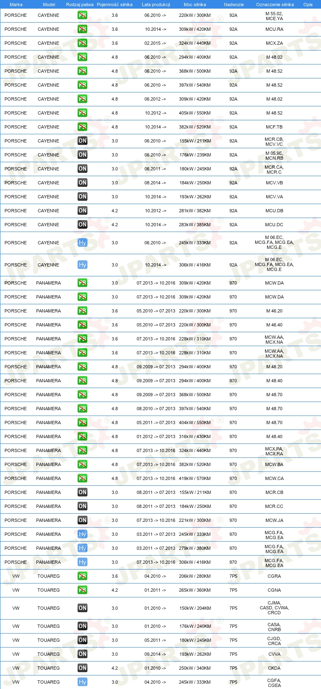Click diesel ON icon in Cayenne MCU.DB row
The image size is (321, 689).
pos(83,211)
